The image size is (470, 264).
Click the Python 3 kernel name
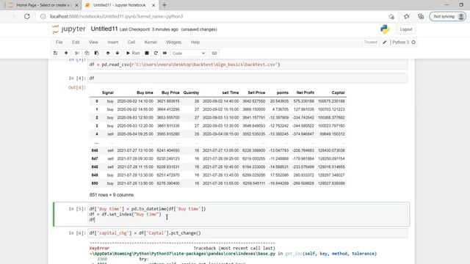[400, 43]
